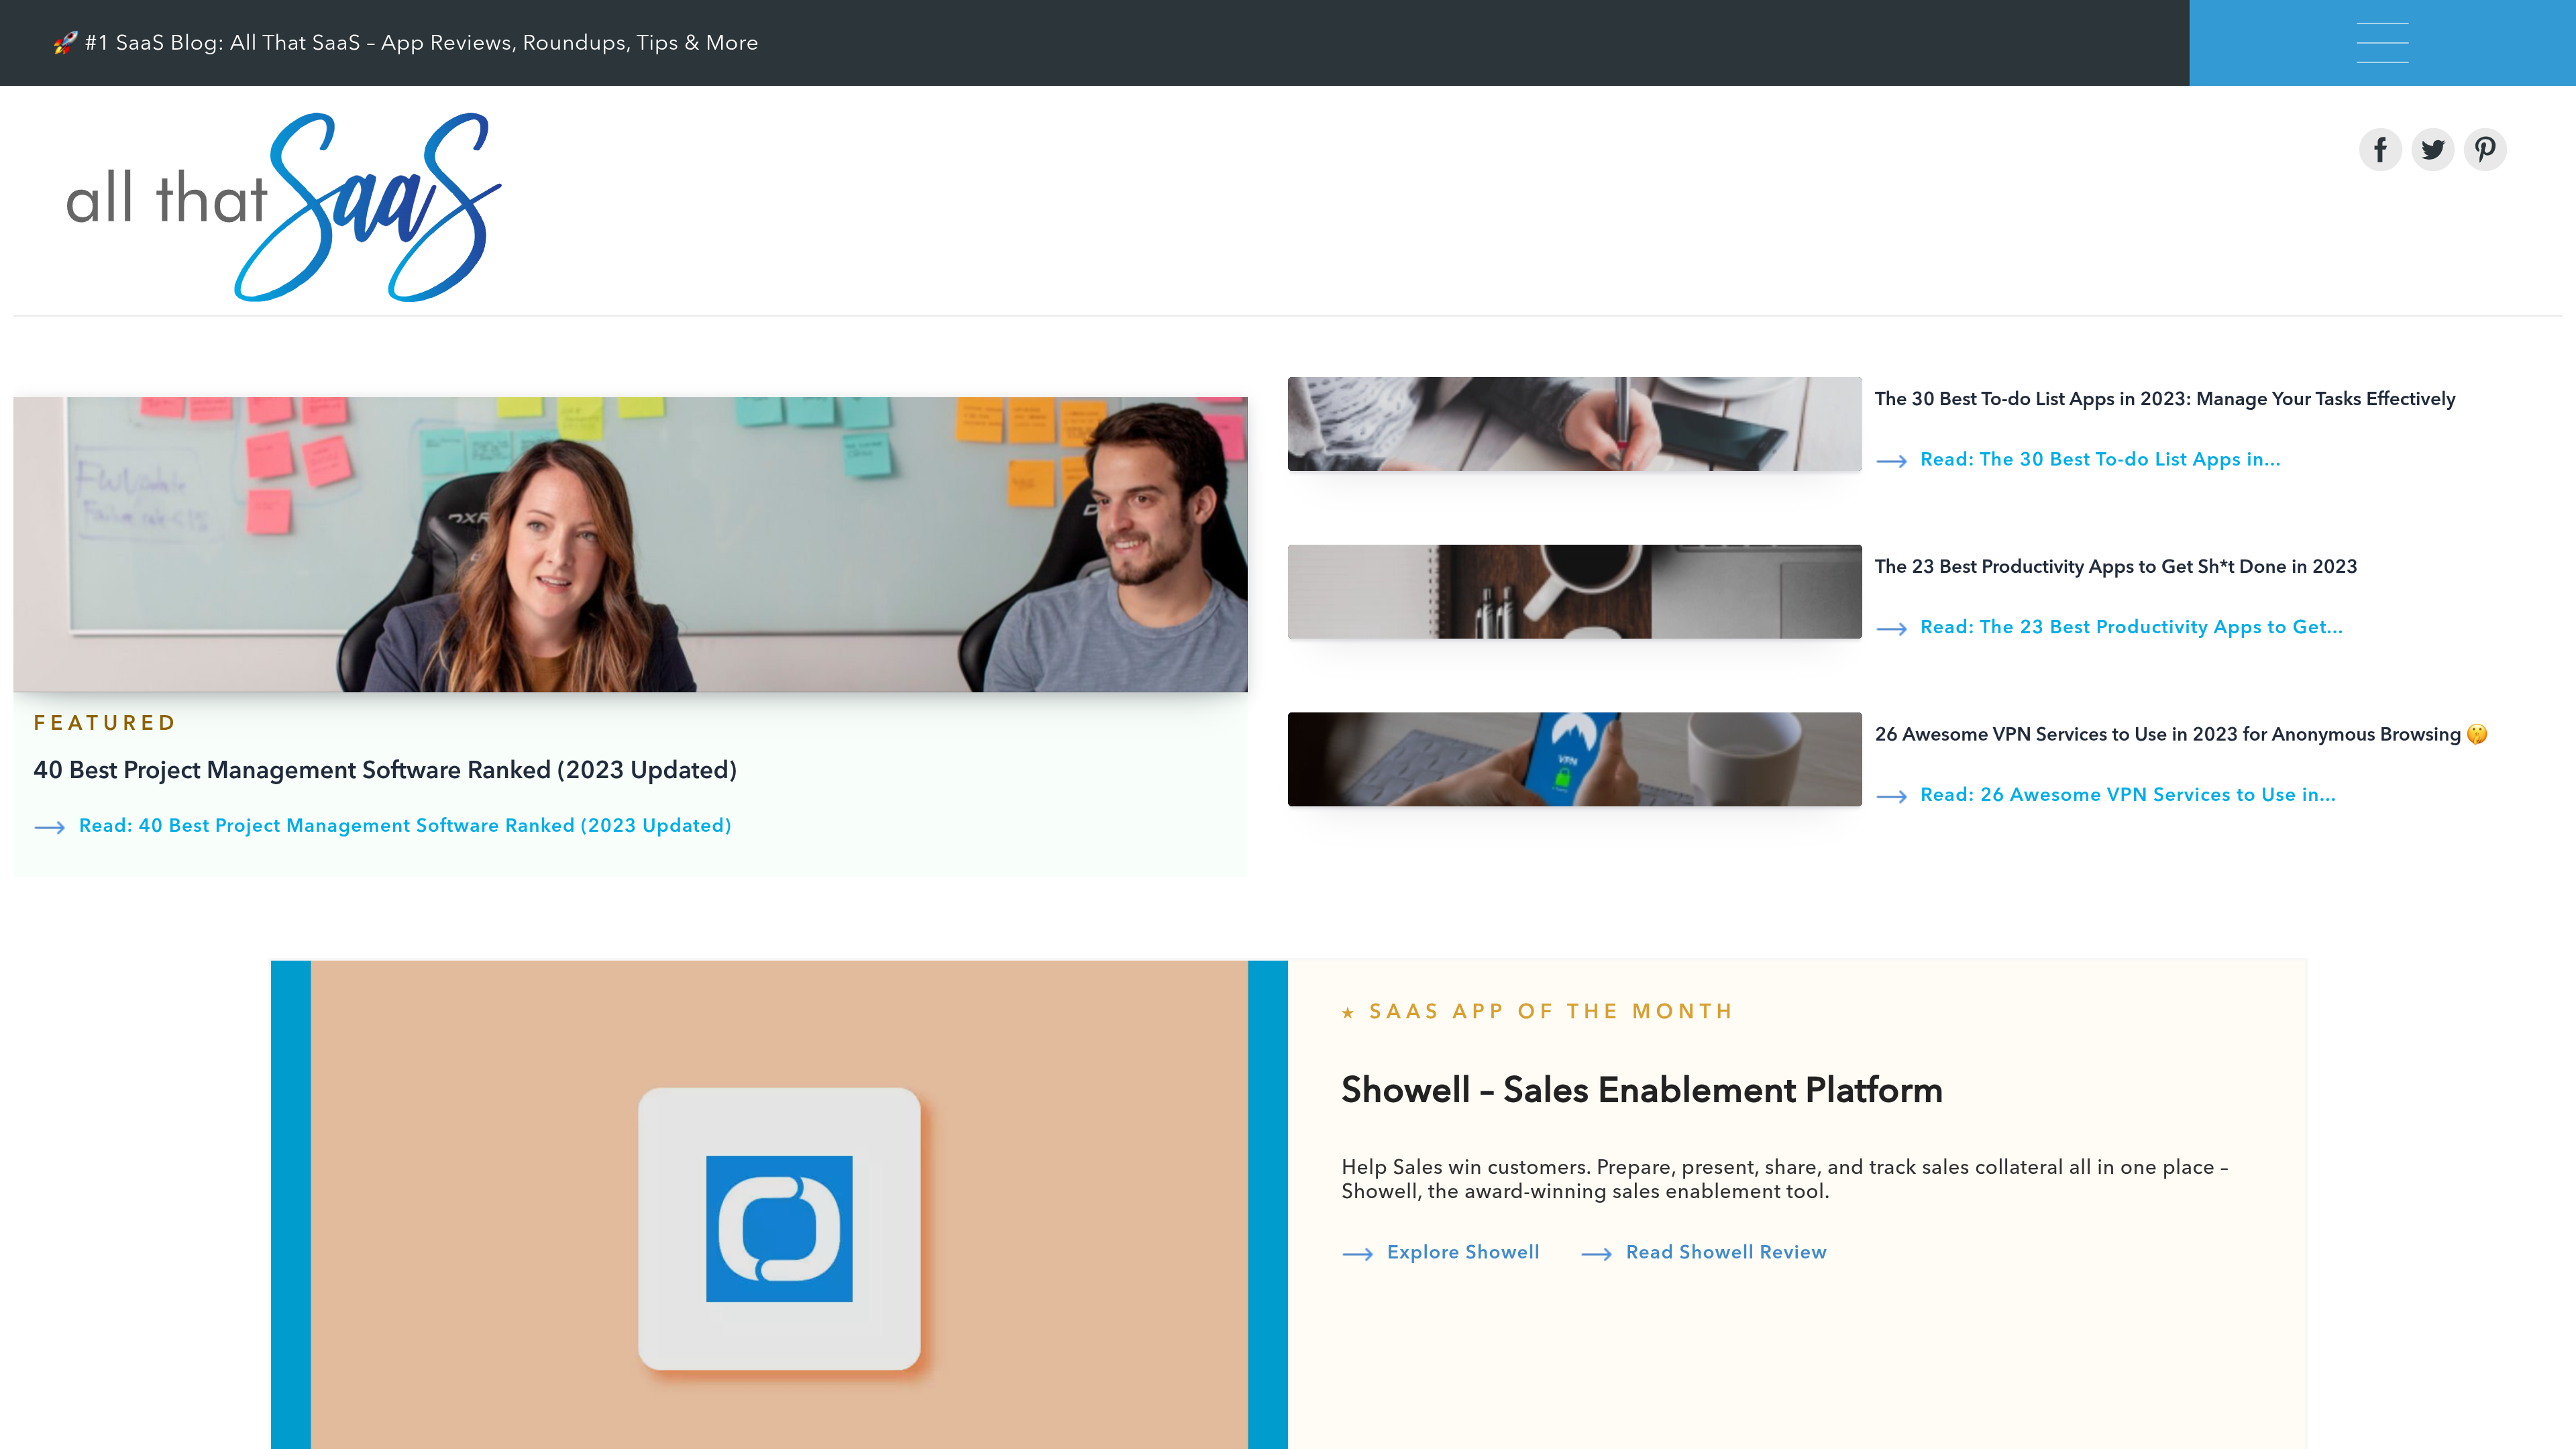Image resolution: width=2576 pixels, height=1449 pixels.
Task: Follow the Read Showell Review link
Action: pyautogui.click(x=1726, y=1252)
